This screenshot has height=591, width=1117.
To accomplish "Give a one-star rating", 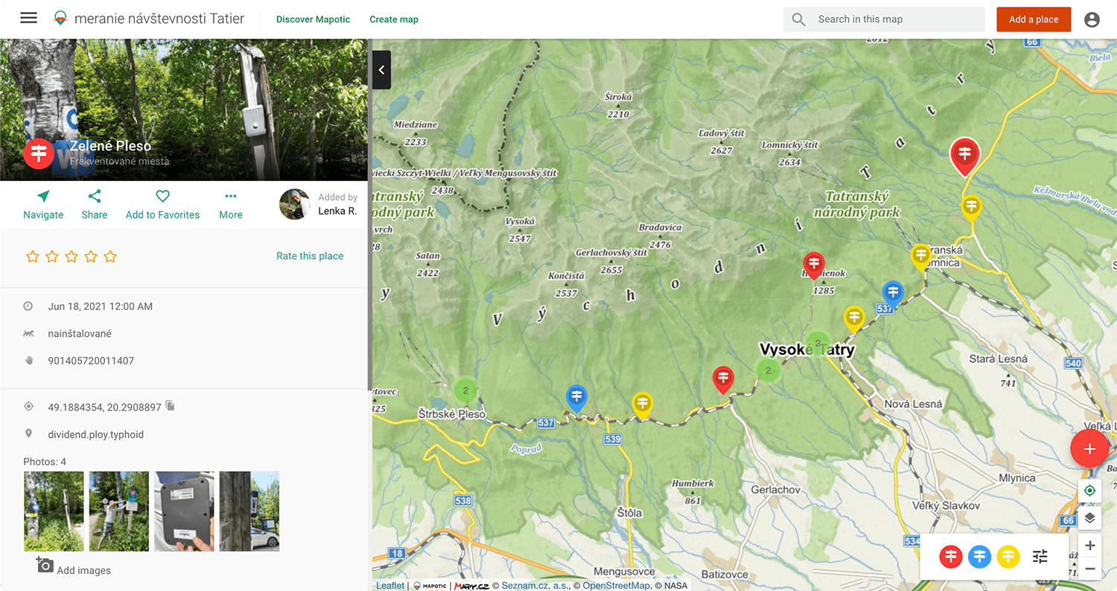I will [x=33, y=256].
